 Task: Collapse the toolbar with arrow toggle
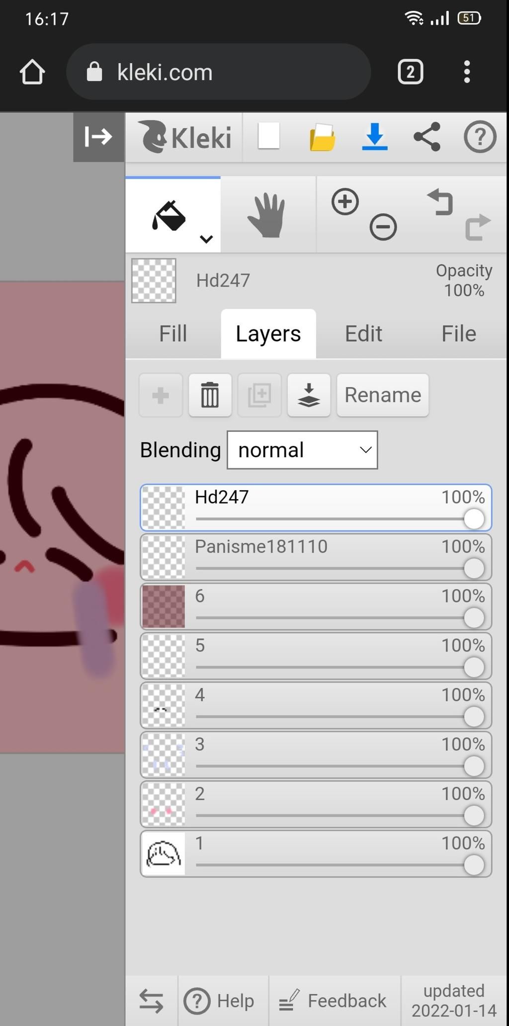pyautogui.click(x=98, y=137)
